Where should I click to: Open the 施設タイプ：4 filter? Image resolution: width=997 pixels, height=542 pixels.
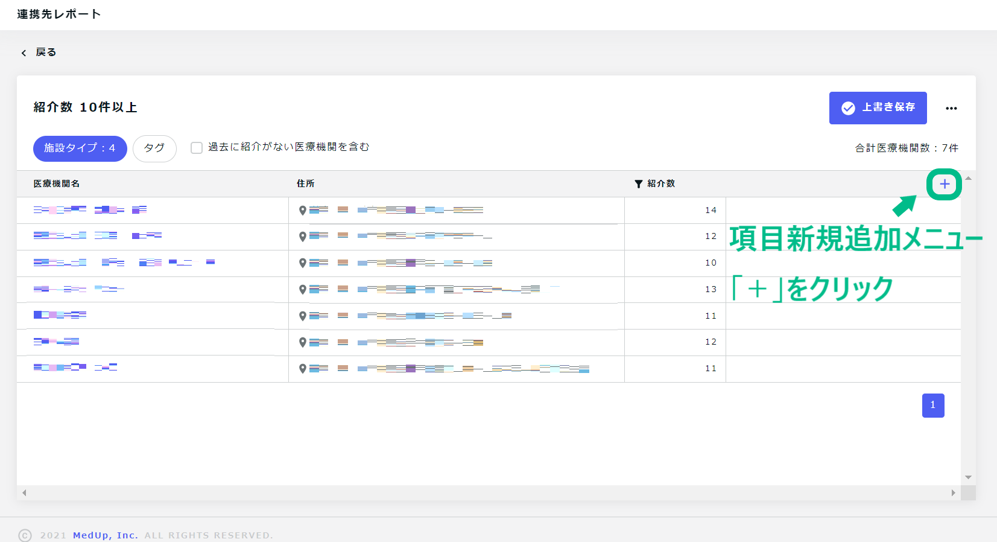click(x=80, y=148)
